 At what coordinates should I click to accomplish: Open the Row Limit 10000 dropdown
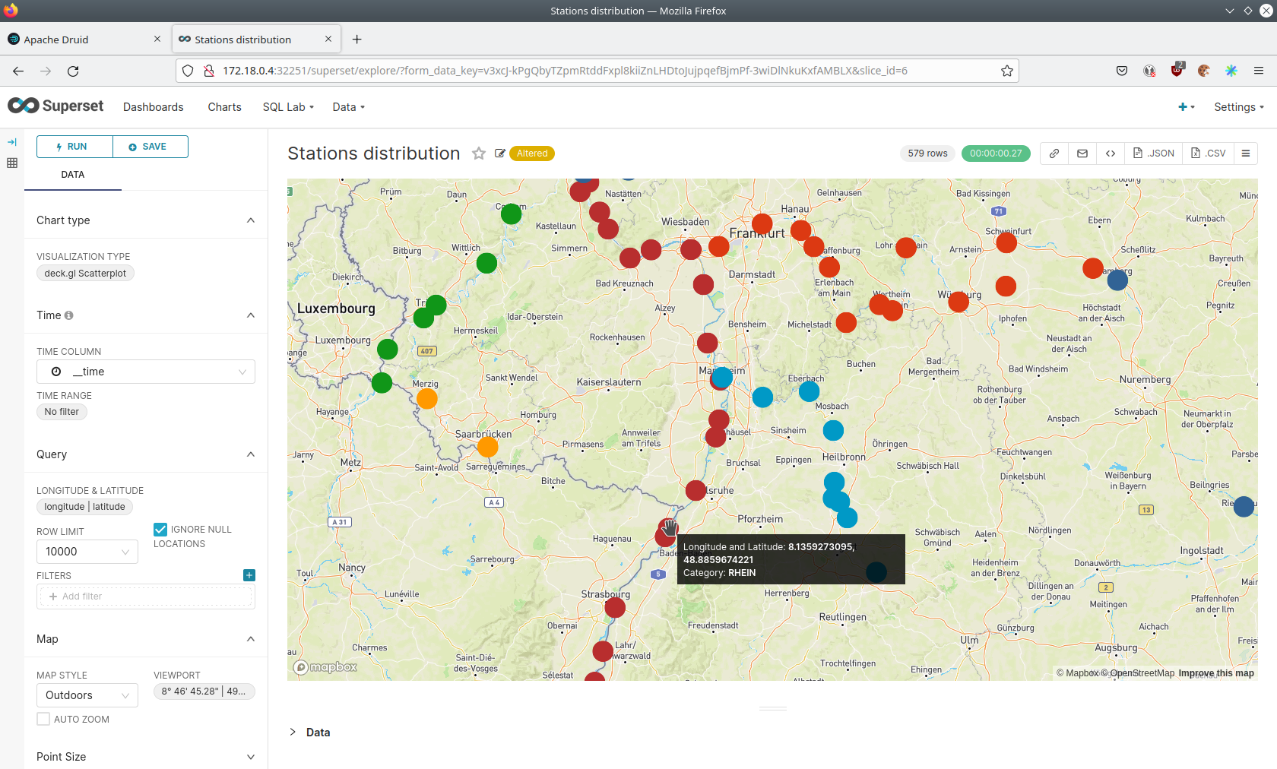87,552
